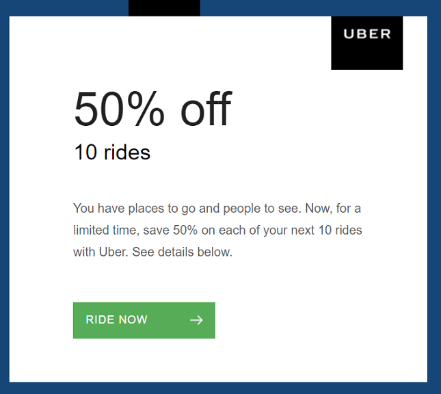Click "Now, for a" at end of first line
Image resolution: width=441 pixels, height=394 pixels.
(333, 209)
